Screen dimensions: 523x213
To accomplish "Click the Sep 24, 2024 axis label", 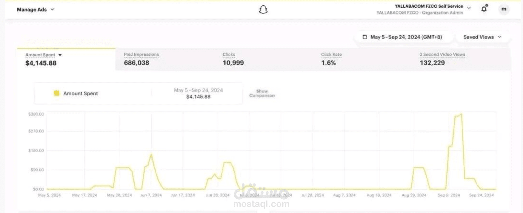I will click(x=482, y=195).
